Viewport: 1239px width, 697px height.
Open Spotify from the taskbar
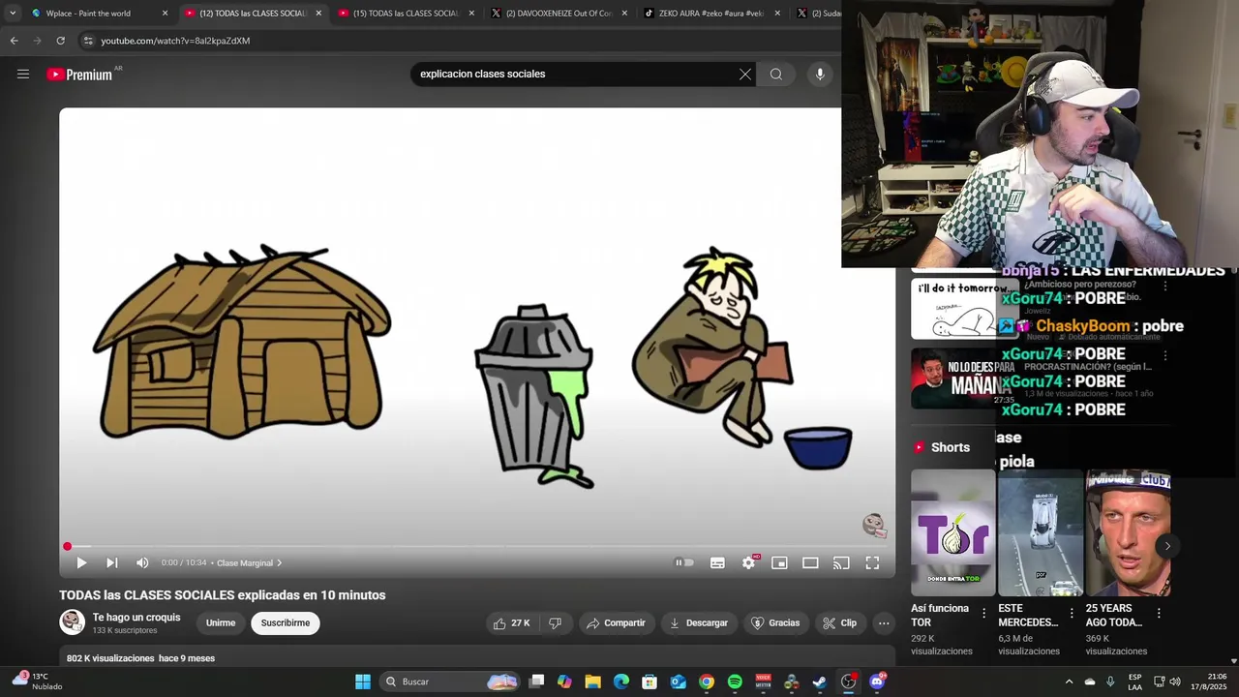(x=735, y=682)
